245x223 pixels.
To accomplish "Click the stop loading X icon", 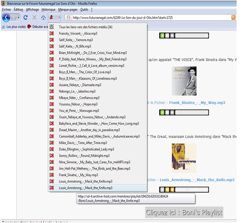I will (x=34, y=18).
